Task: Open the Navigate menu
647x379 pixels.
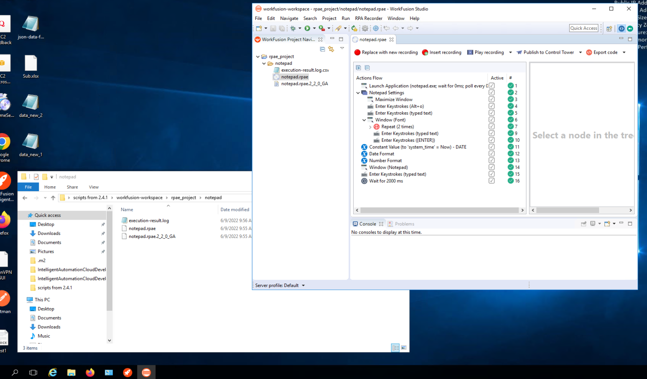Action: [x=289, y=18]
